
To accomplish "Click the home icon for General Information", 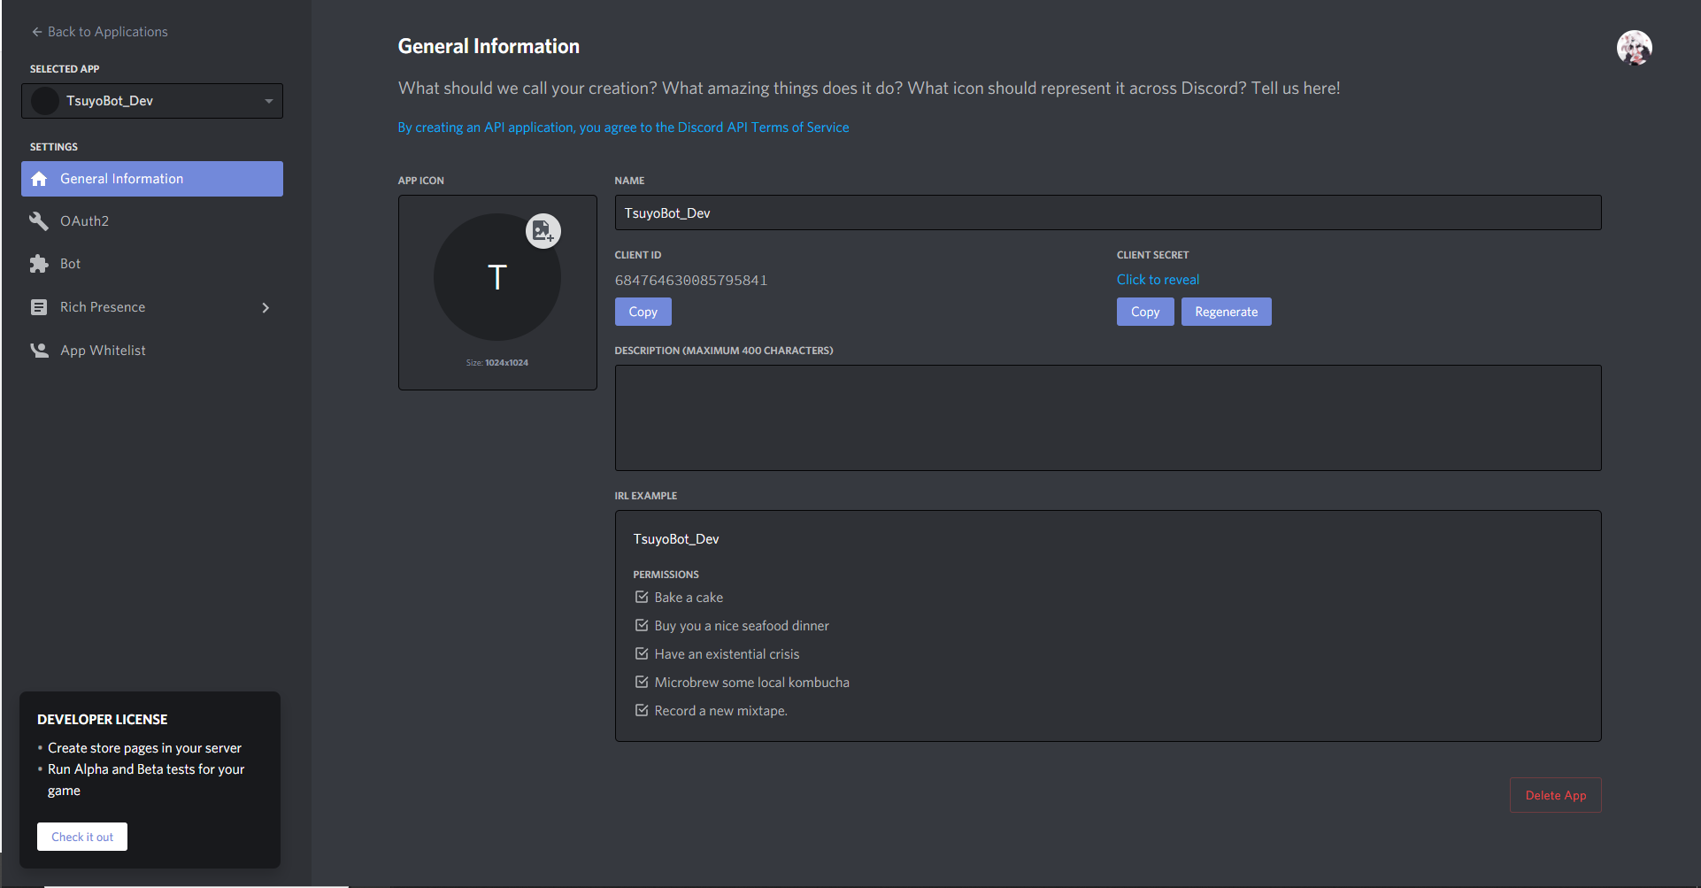I will pos(39,179).
